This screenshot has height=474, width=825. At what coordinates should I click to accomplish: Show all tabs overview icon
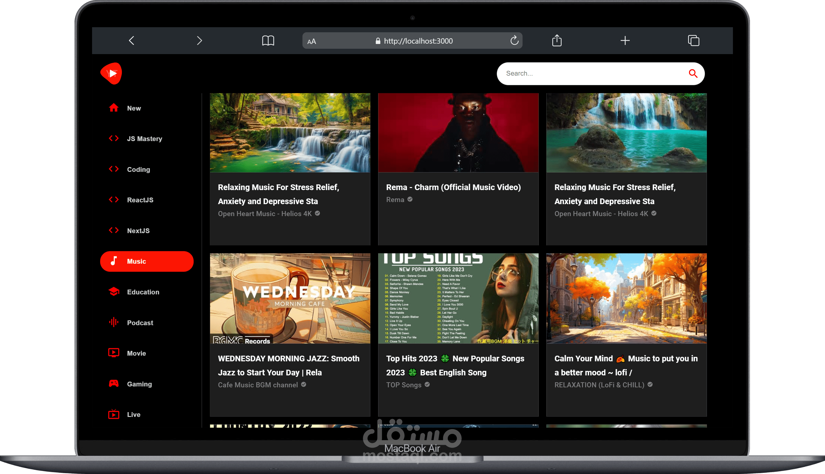pyautogui.click(x=693, y=41)
